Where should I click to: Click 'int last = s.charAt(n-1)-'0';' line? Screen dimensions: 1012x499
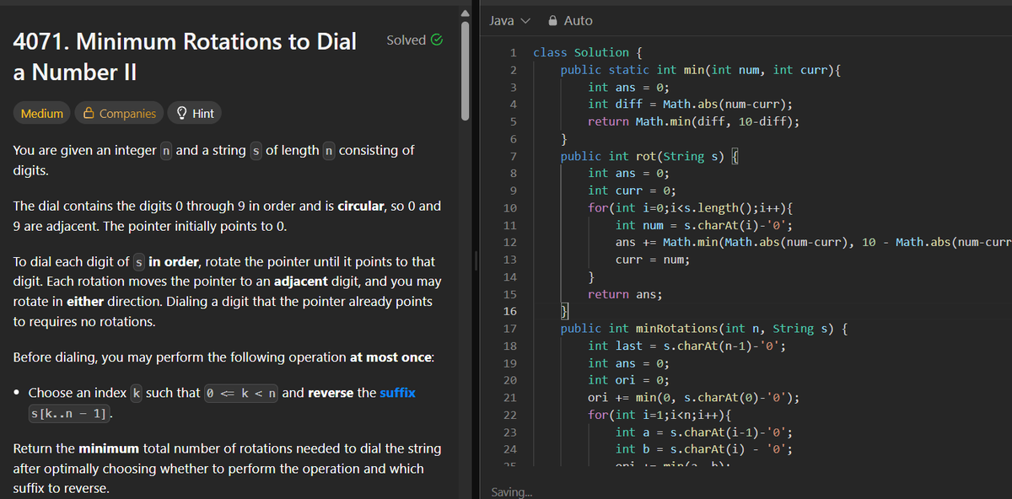[689, 346]
